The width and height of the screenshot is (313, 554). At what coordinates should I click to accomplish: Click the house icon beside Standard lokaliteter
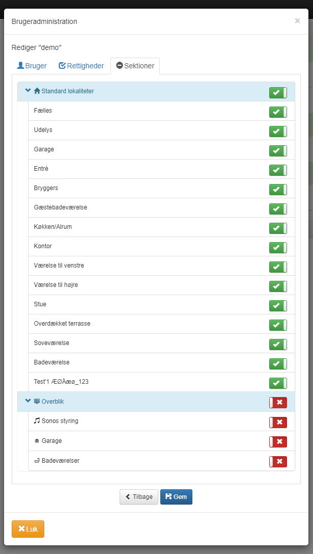(37, 91)
